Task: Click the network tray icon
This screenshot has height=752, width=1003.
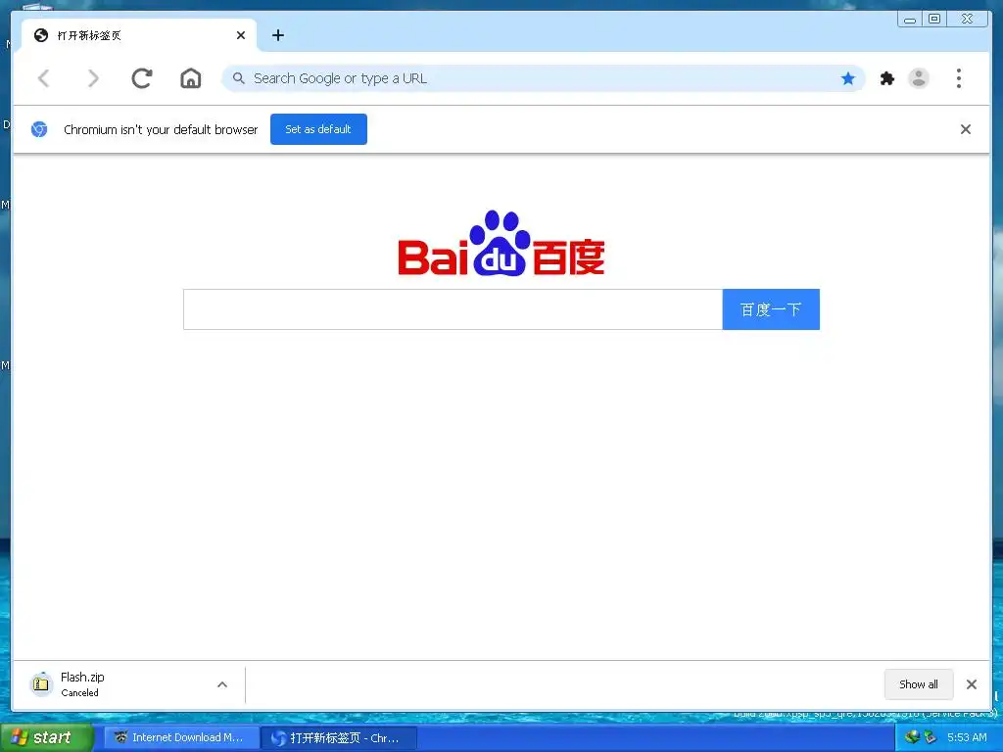Action: (912, 737)
